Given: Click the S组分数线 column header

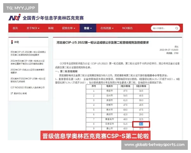Looking at the screenshot, I should coord(141,86).
